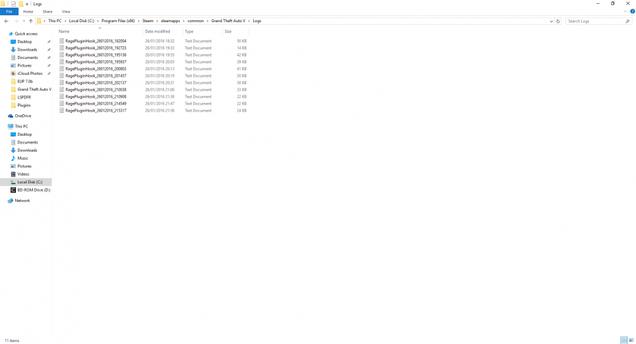Open iCloud Photos in navigation pane

click(30, 73)
